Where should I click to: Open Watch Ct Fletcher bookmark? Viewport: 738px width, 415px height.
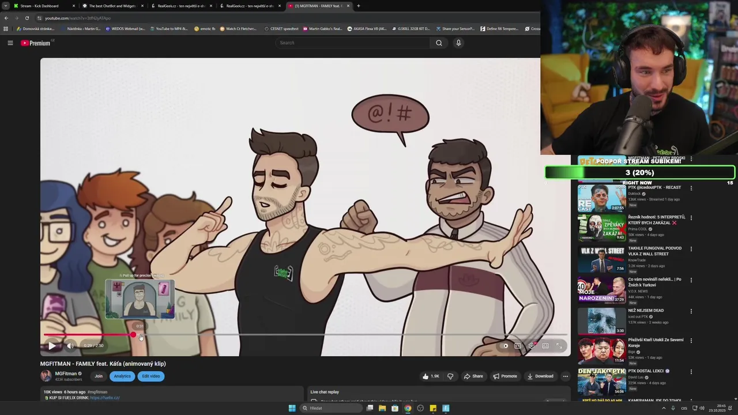click(238, 29)
